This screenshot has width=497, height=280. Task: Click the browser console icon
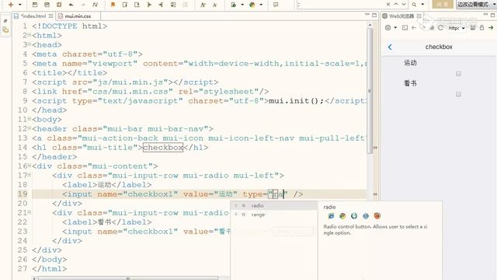pos(405,28)
